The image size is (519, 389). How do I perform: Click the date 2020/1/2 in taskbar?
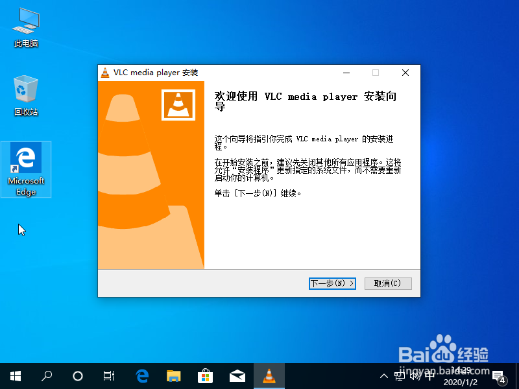point(461,383)
